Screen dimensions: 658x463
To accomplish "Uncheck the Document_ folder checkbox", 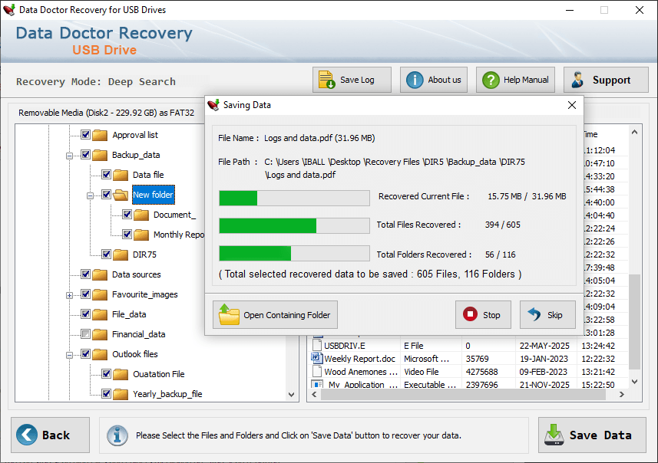I will [127, 215].
